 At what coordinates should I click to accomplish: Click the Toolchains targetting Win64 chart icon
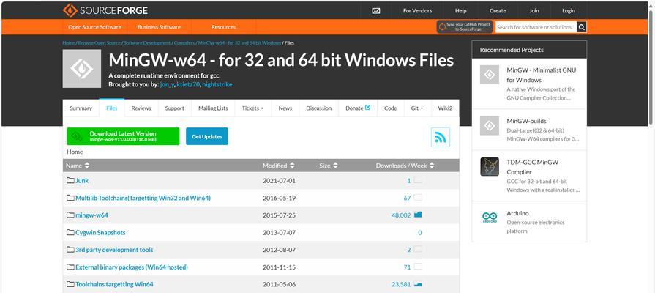tap(418, 284)
